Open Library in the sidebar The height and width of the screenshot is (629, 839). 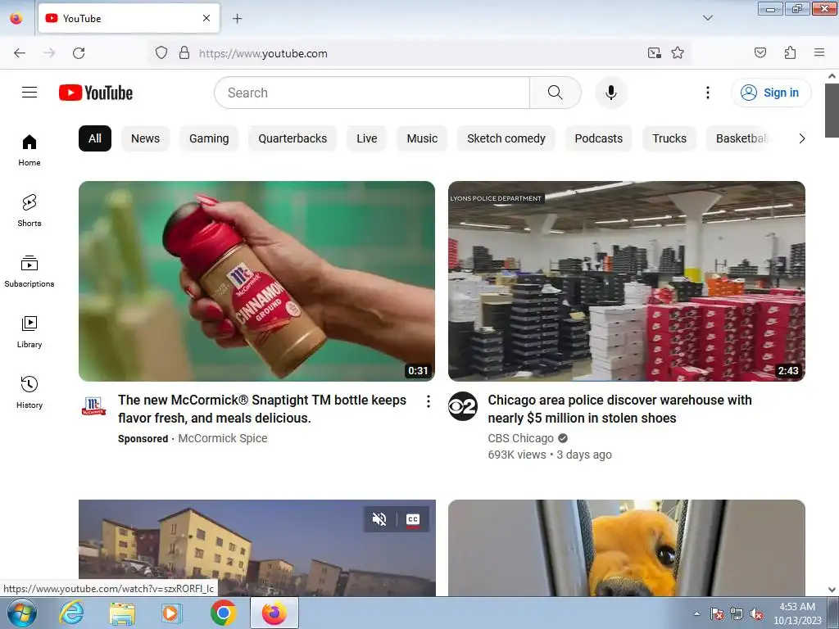coord(29,333)
